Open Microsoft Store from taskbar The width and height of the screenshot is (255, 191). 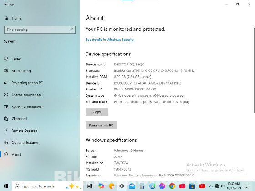(x=192, y=186)
